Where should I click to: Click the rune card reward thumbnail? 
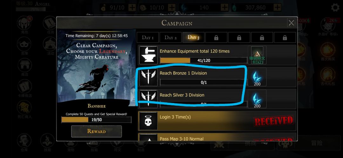click(x=257, y=55)
